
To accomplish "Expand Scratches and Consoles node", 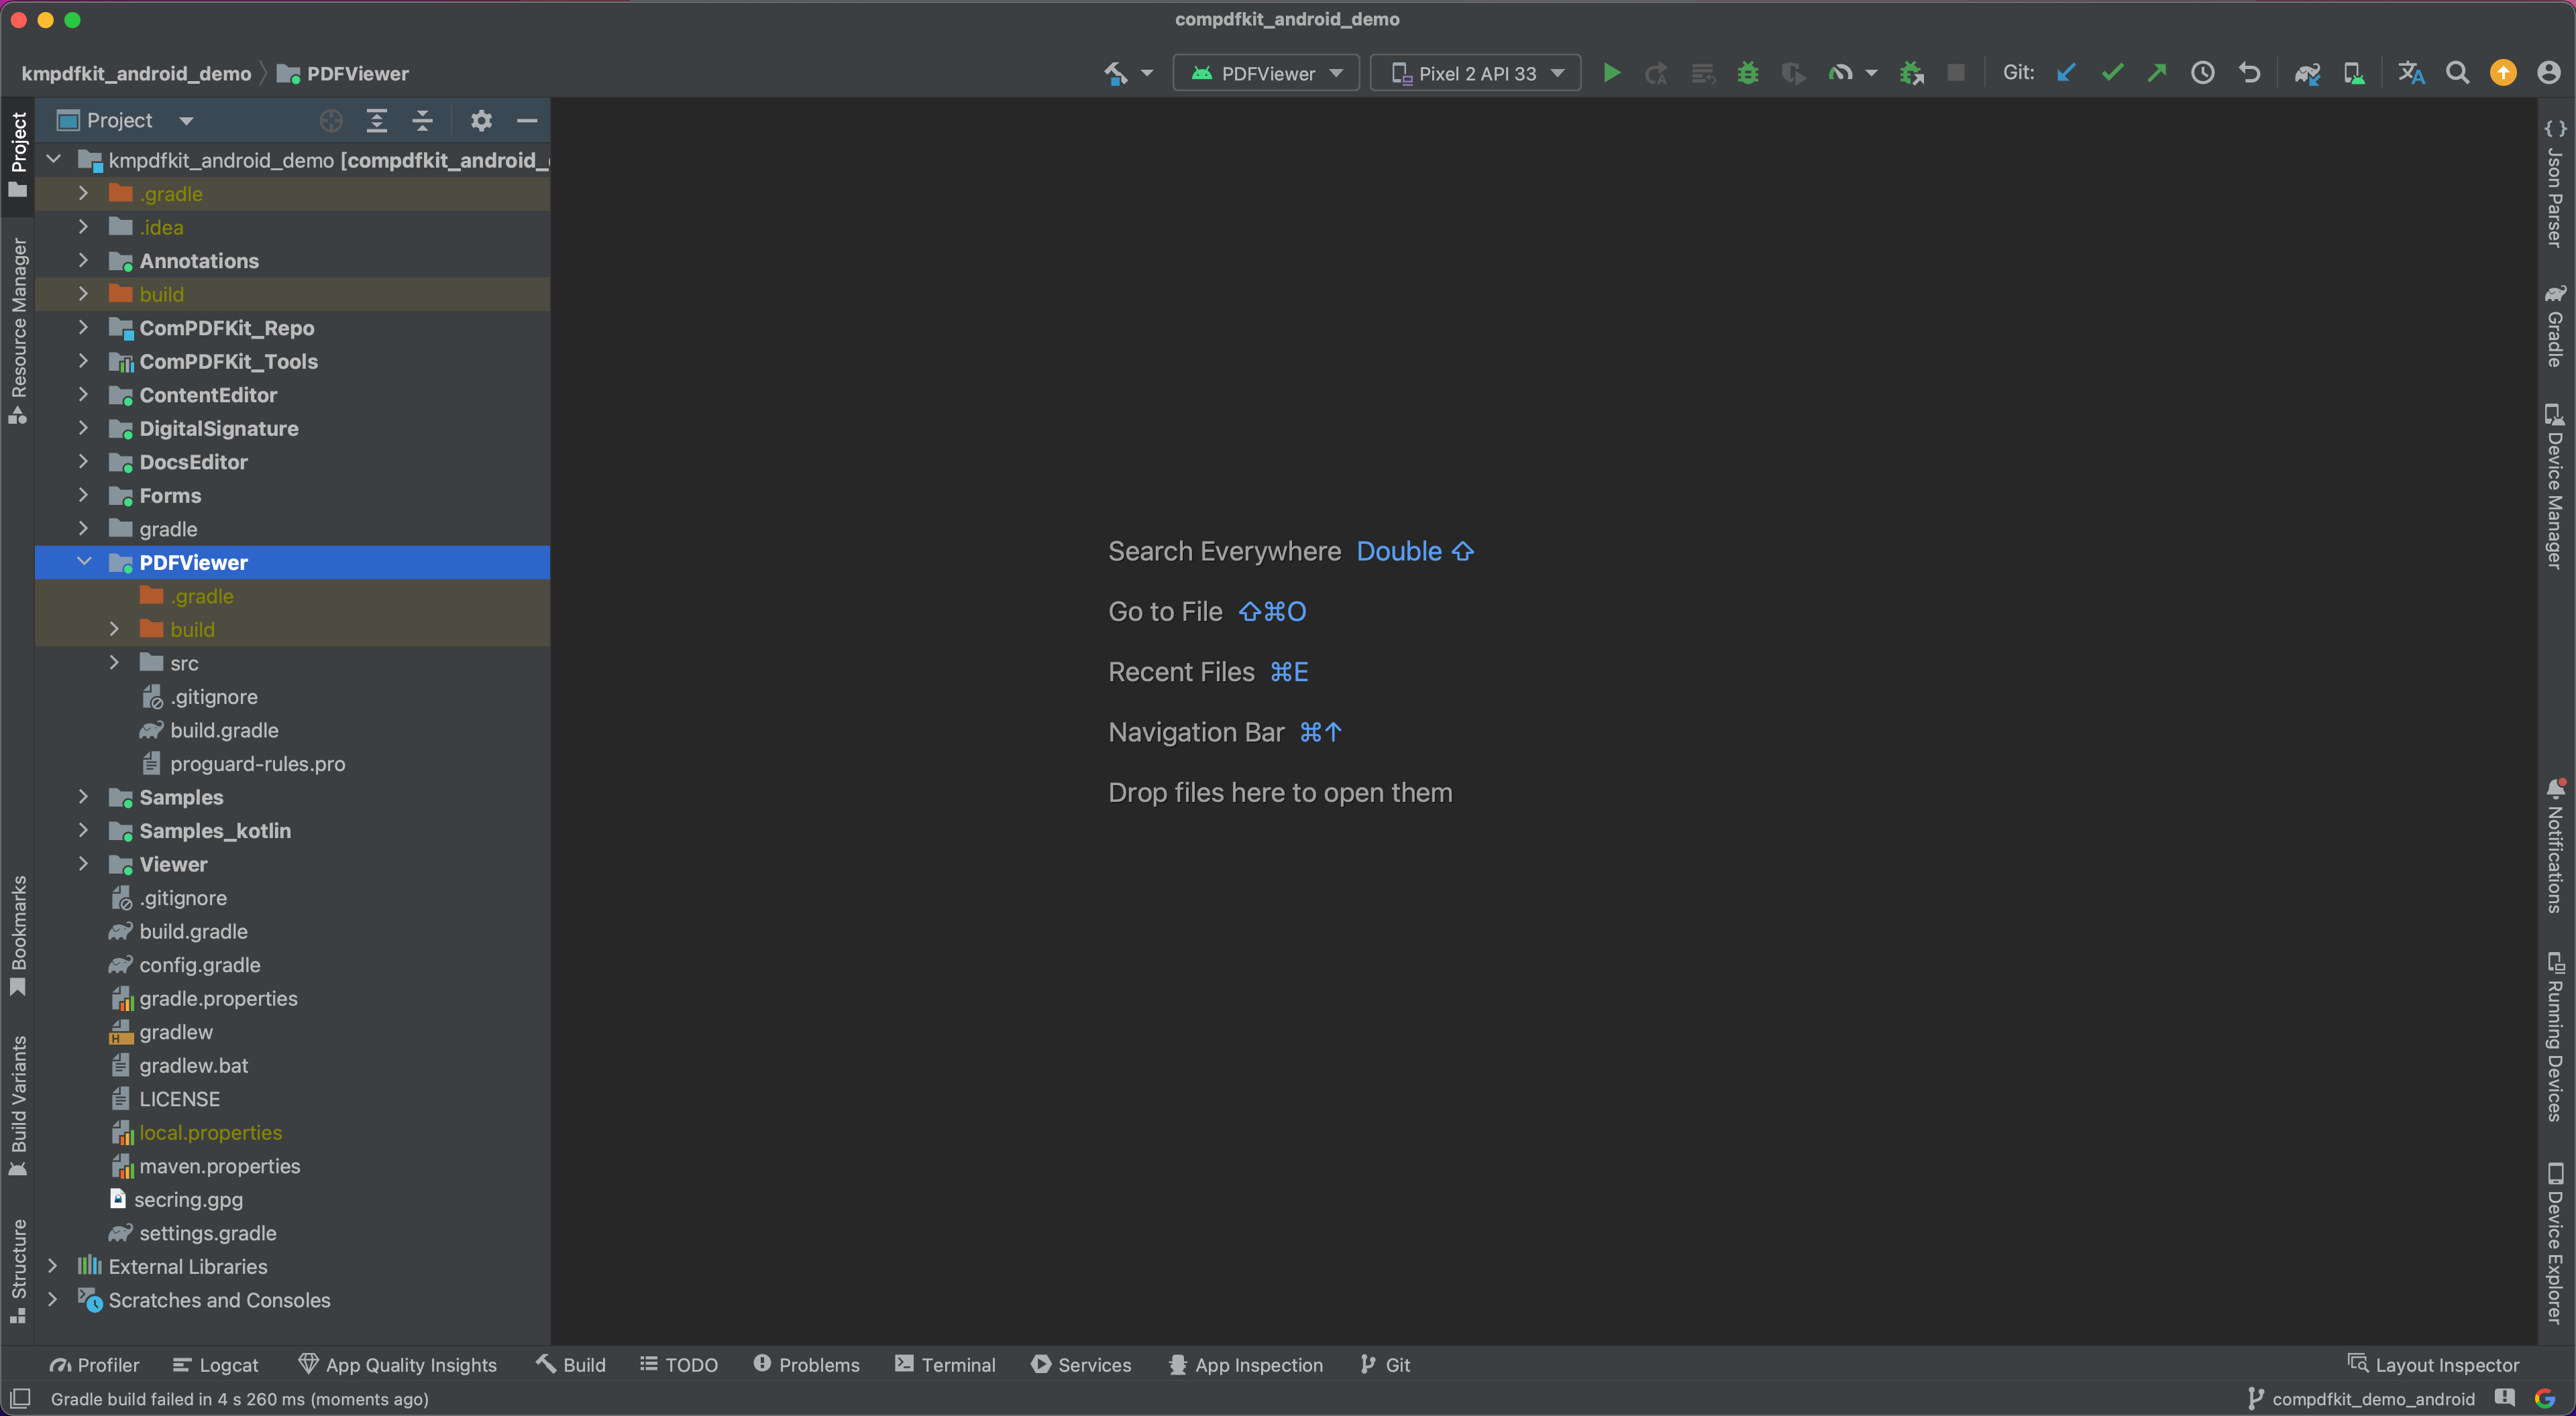I will click(53, 1299).
